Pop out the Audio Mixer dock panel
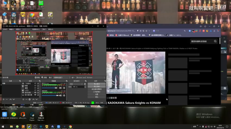This screenshot has height=129, width=231. coord(67,81)
